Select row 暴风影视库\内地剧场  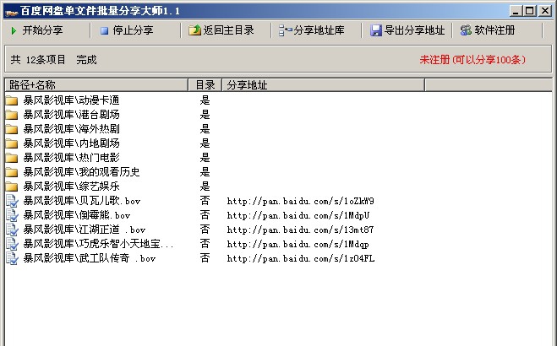click(x=71, y=143)
